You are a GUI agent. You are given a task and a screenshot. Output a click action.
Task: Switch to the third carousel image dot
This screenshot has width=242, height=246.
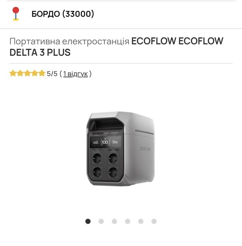[x=115, y=221]
